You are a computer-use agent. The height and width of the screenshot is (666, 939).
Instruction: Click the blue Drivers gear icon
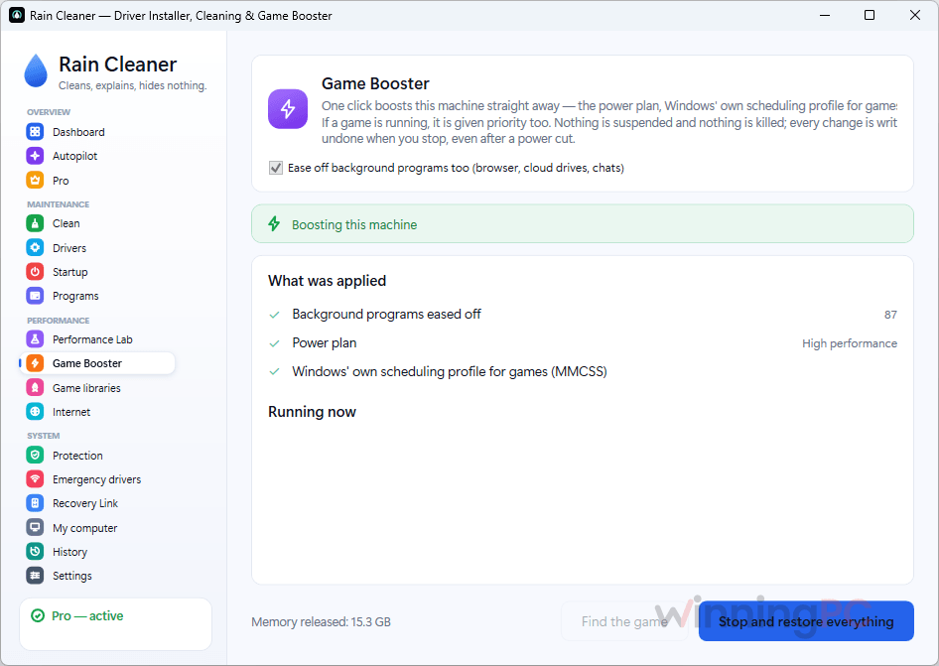pos(35,248)
